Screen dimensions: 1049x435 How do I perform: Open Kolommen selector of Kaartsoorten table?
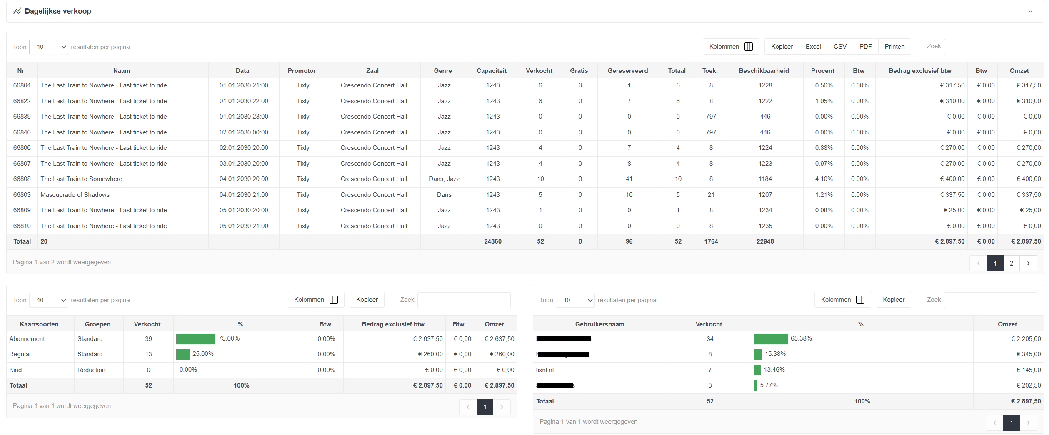tap(316, 300)
